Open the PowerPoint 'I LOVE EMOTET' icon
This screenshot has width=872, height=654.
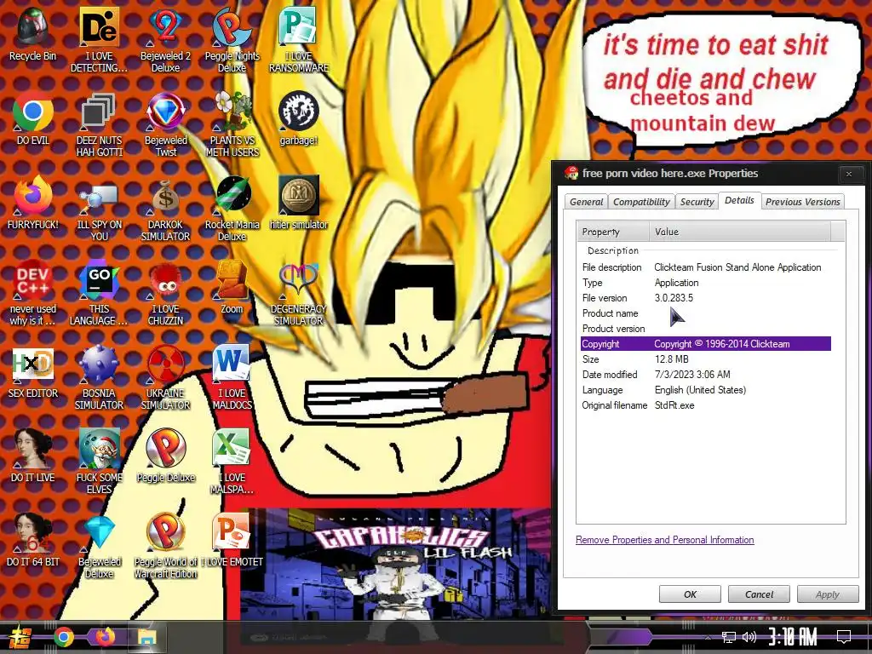click(x=232, y=541)
